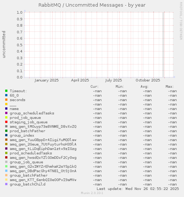This screenshot has width=184, height=197.
Task: Select the 'amq_gen_hwsdQxYZlGOmDDxf2Cy0wg' label
Action: (x=43, y=158)
